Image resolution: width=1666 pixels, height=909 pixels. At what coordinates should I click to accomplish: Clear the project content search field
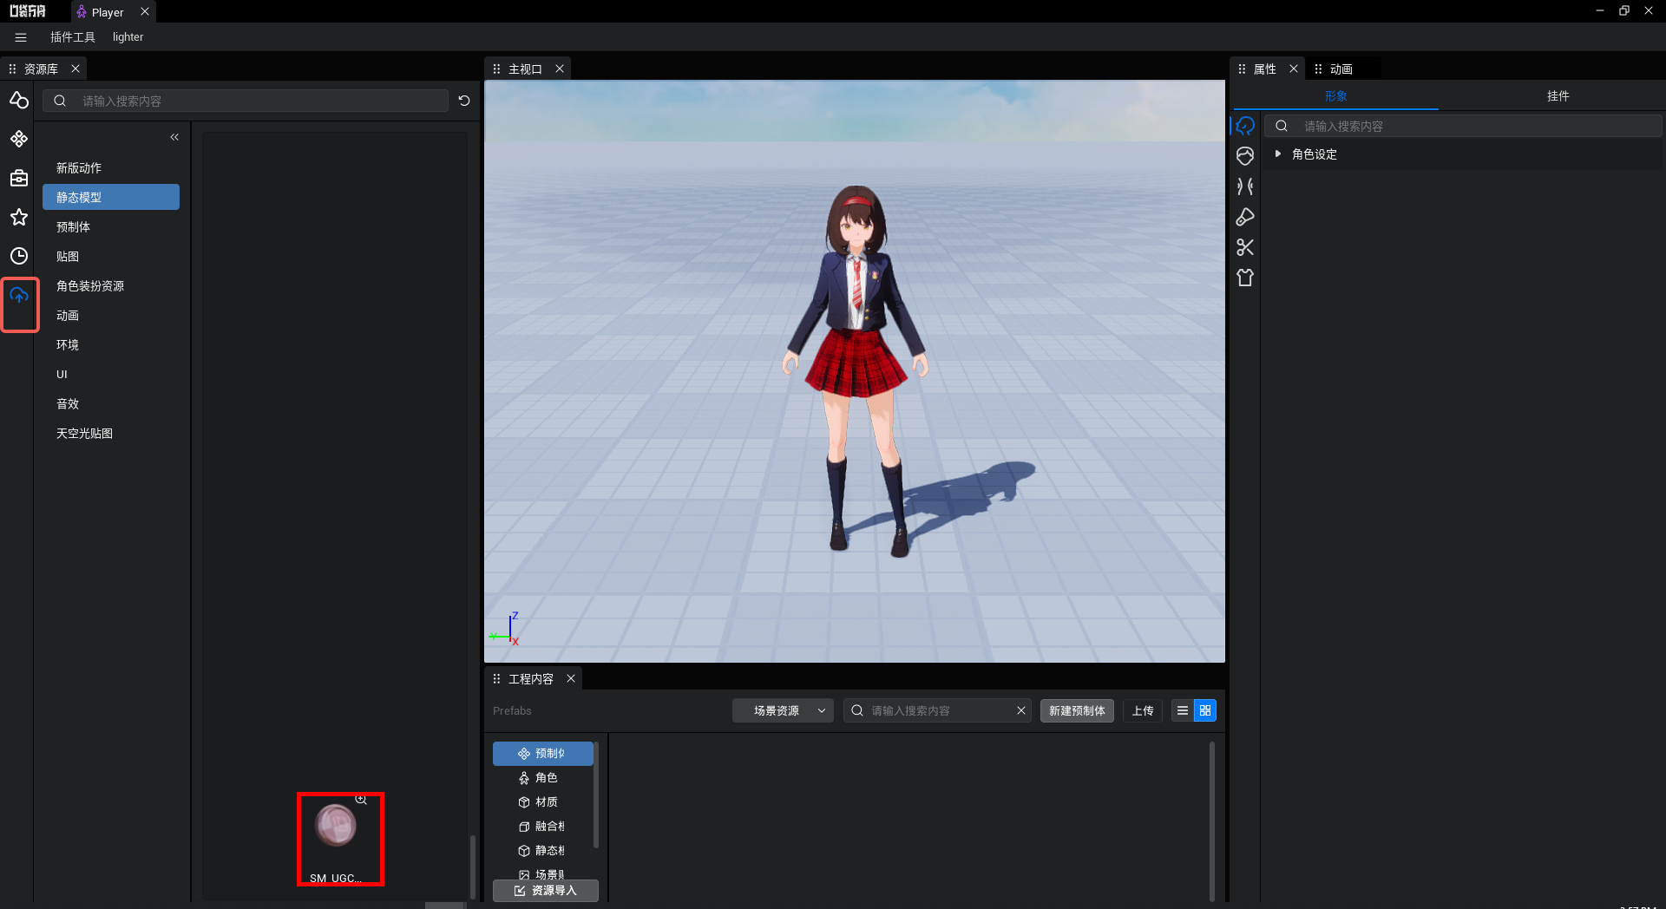(1021, 710)
